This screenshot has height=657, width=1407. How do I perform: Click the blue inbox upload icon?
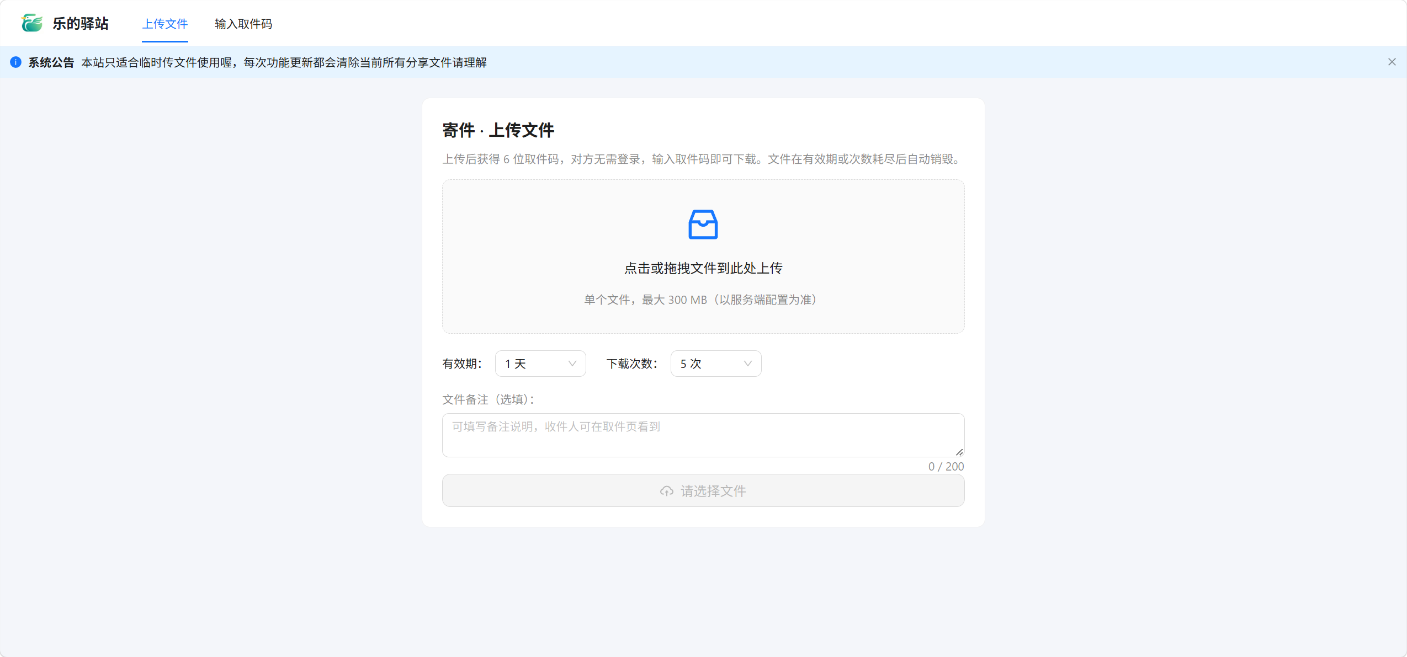click(703, 225)
